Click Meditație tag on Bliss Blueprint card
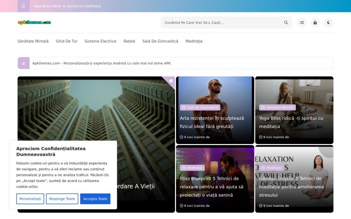Viewport: 351px width, 219px height. 192,168
